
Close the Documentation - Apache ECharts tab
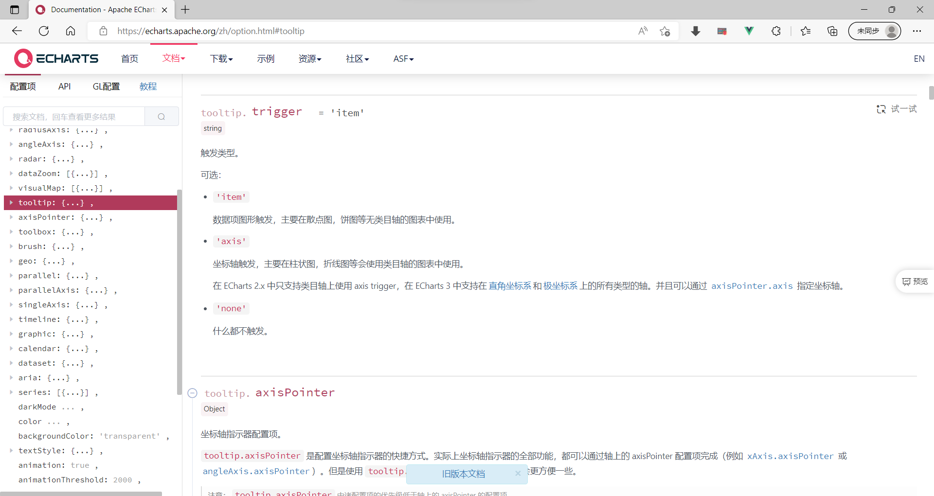click(x=164, y=10)
